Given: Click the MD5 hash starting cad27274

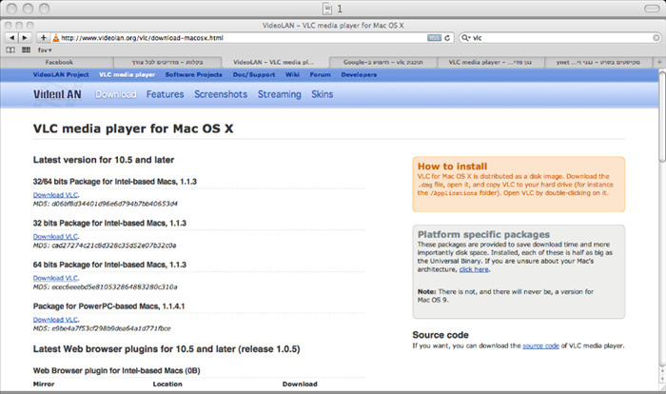Looking at the screenshot, I should 114,246.
